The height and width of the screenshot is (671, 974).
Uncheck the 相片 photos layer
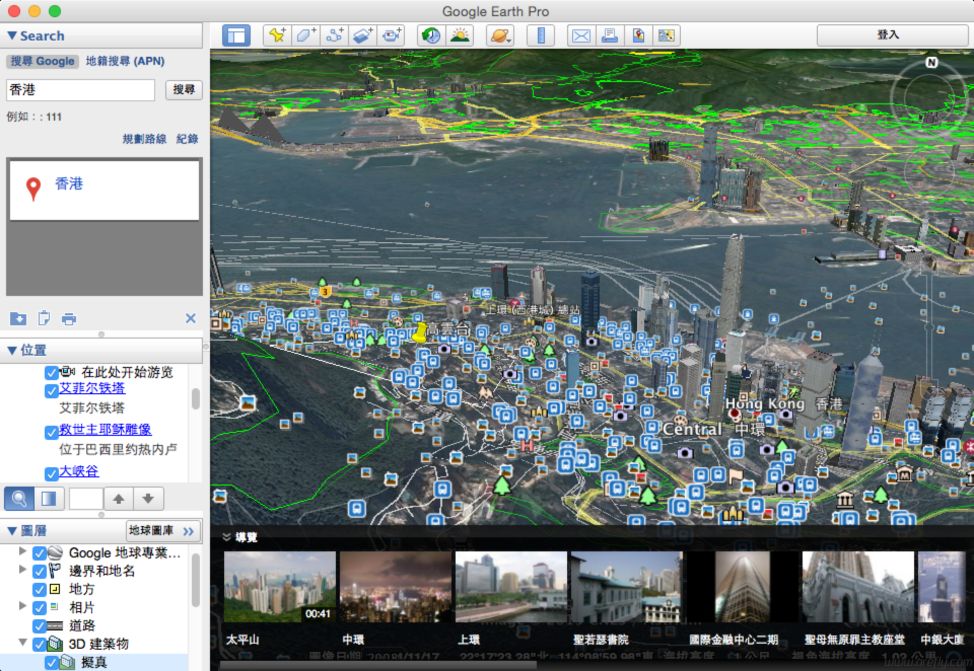39,608
